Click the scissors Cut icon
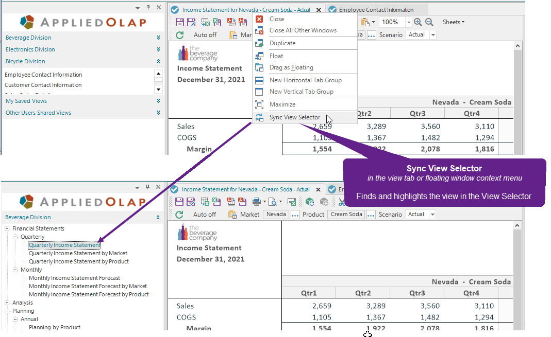Image resolution: width=551 pixels, height=337 pixels. click(341, 202)
